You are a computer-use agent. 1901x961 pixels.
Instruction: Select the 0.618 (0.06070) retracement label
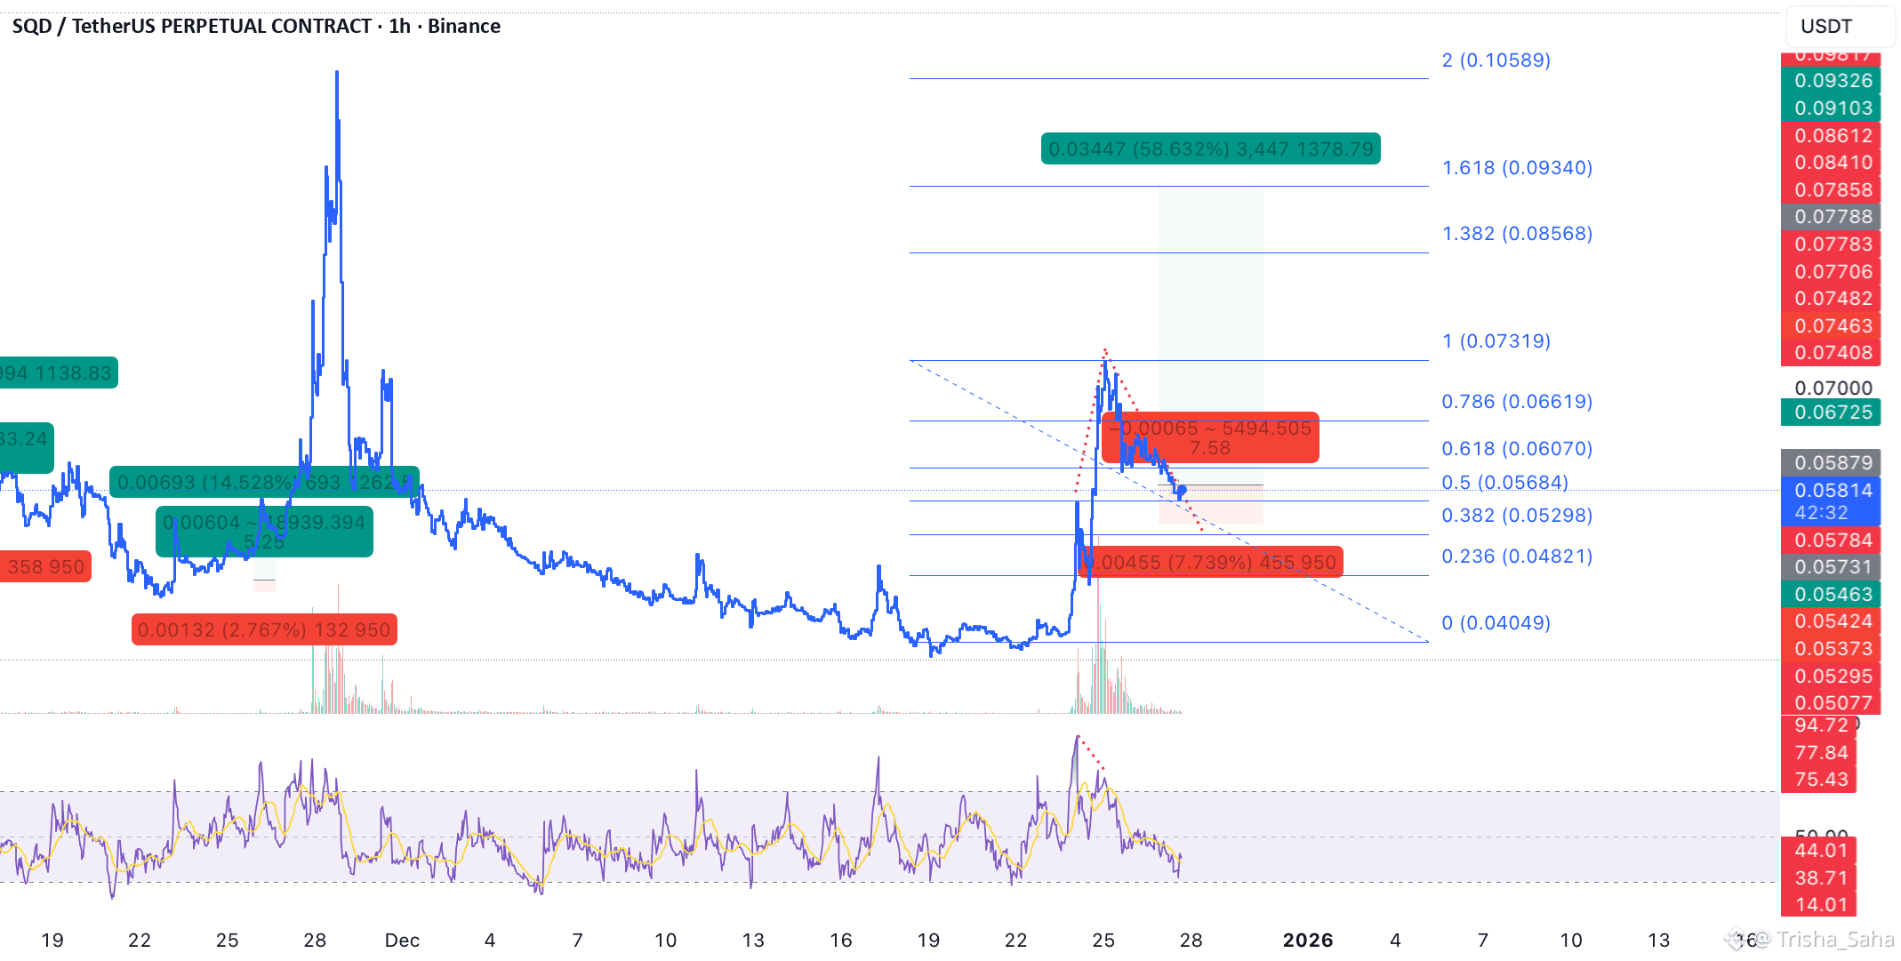coord(1517,449)
